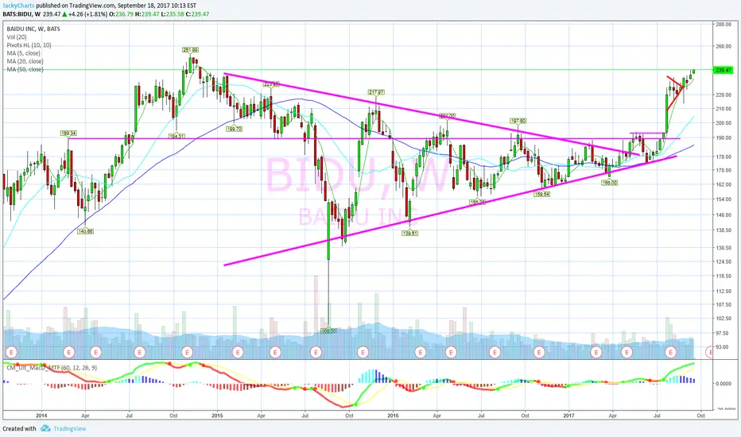This screenshot has height=437, width=741.
Task: Select the 'MA (5, close)' legend entry
Action: [24, 53]
